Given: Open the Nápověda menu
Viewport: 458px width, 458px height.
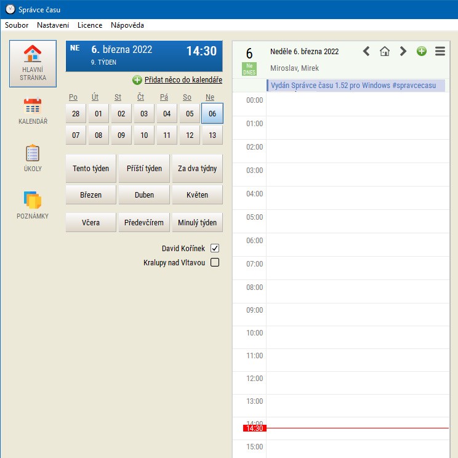Looking at the screenshot, I should pos(127,25).
